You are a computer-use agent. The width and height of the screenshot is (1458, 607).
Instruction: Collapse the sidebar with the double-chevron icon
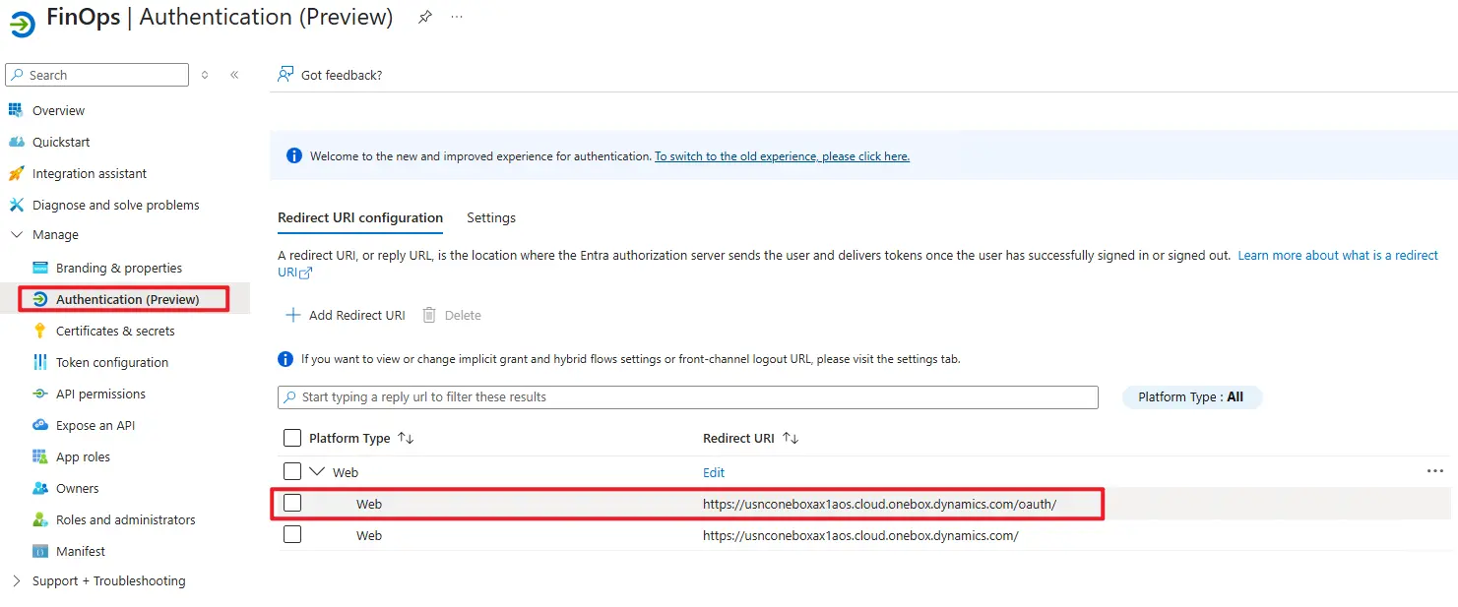234,75
